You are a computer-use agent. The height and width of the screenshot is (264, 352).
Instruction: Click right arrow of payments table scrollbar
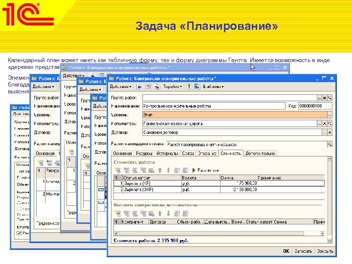[322, 233]
